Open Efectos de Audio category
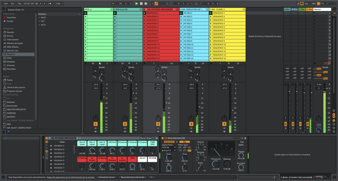 tap(15, 43)
